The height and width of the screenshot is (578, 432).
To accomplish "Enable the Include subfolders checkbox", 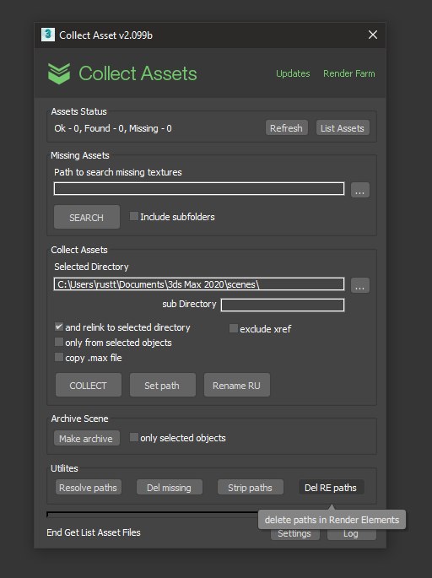I will (x=134, y=216).
